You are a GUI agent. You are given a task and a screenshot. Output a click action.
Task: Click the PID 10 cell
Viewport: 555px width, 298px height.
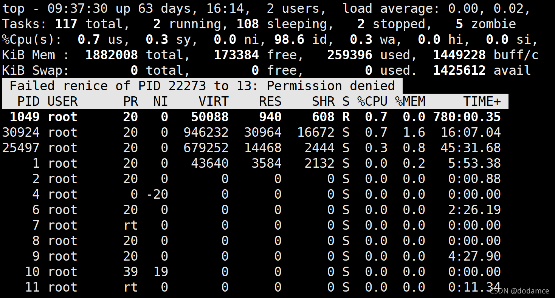32,272
